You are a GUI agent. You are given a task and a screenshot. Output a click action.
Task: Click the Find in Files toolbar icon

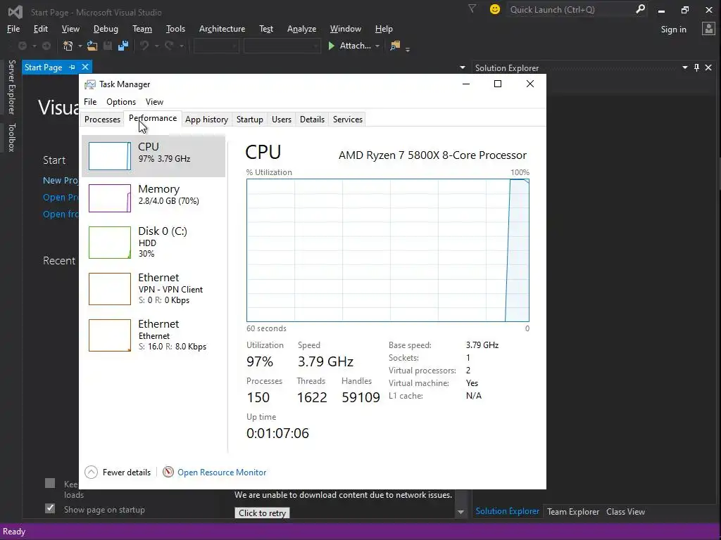pyautogui.click(x=395, y=46)
